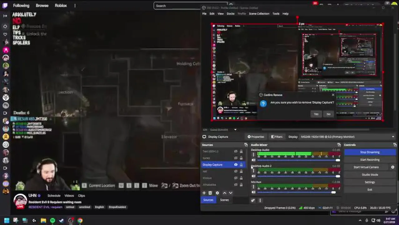Image resolution: width=399 pixels, height=225 pixels.
Task: Open Twitch more options three-dot menu
Action: point(75,6)
